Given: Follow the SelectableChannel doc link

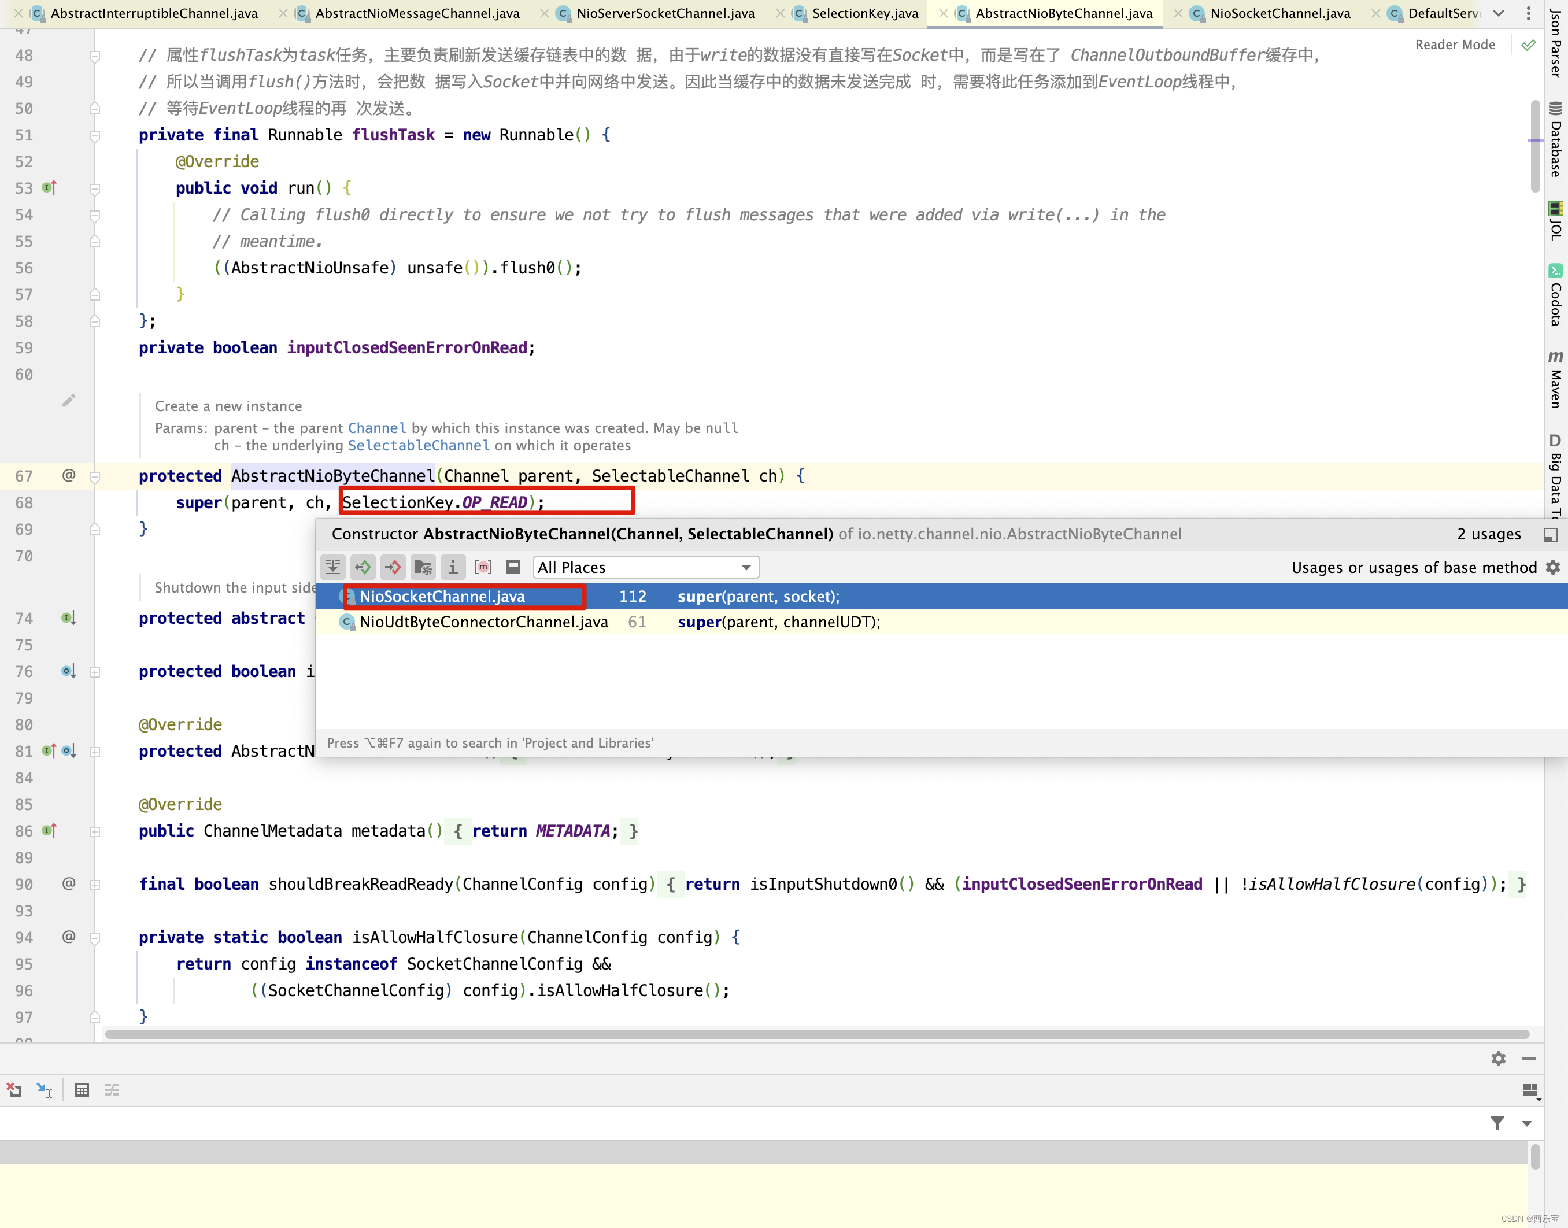Looking at the screenshot, I should (x=419, y=446).
